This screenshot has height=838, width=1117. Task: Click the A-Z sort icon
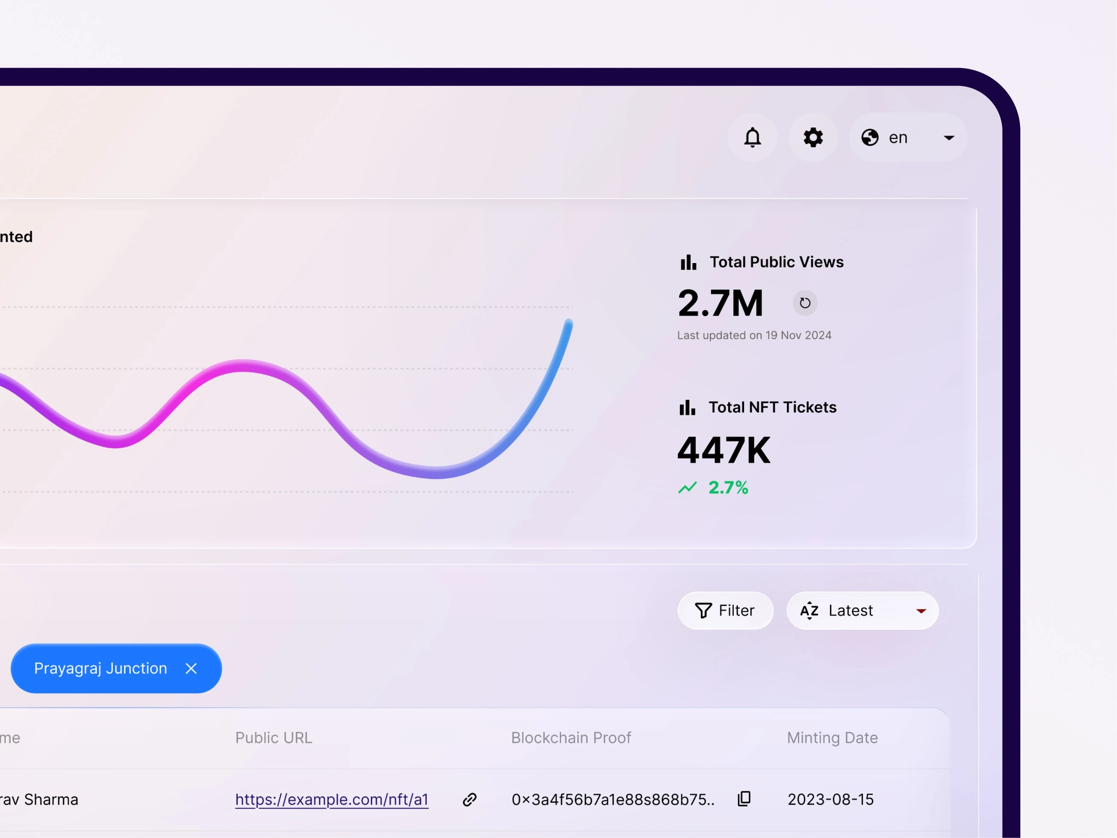click(809, 611)
